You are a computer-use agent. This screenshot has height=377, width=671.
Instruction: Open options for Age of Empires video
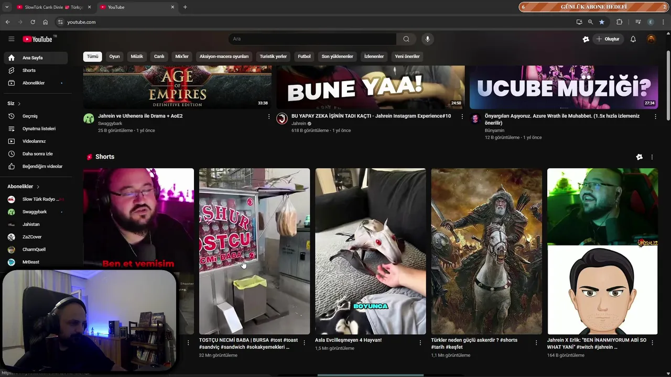(x=269, y=116)
